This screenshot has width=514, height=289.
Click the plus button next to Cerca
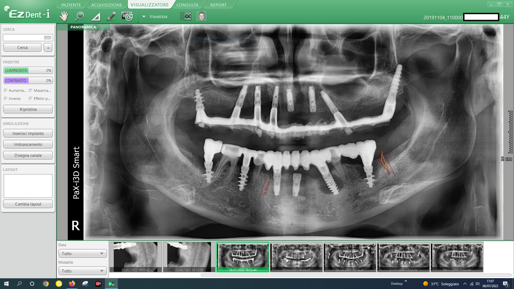pyautogui.click(x=48, y=48)
